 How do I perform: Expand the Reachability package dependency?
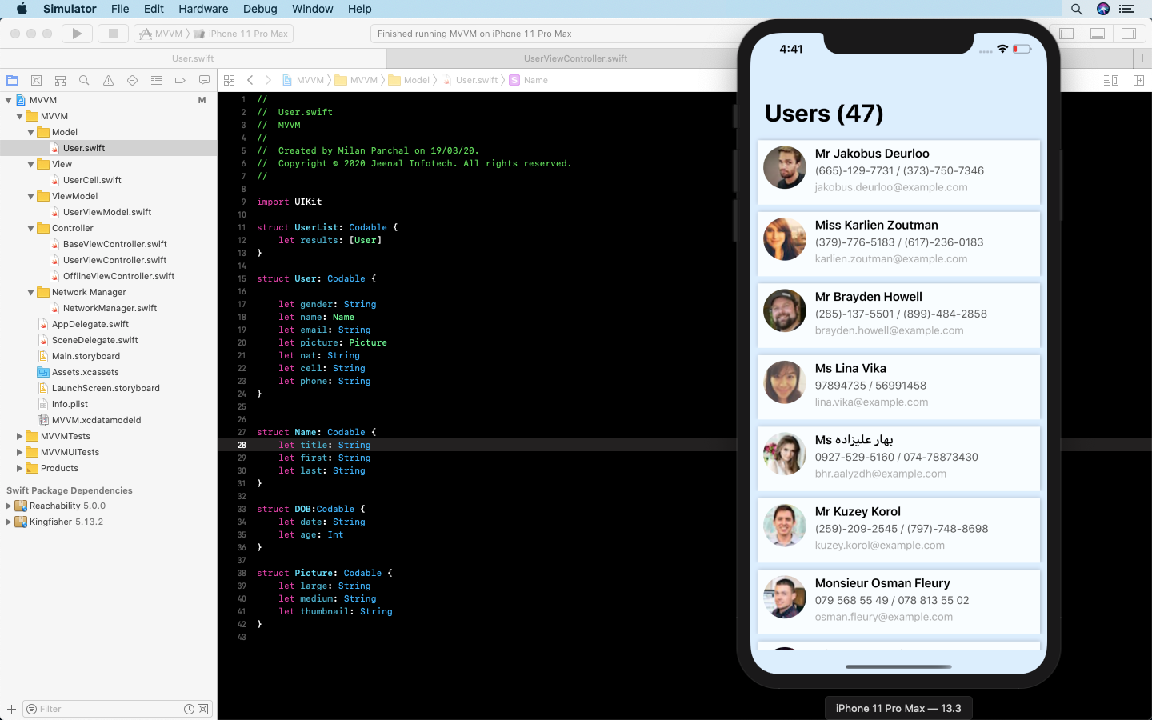tap(8, 506)
